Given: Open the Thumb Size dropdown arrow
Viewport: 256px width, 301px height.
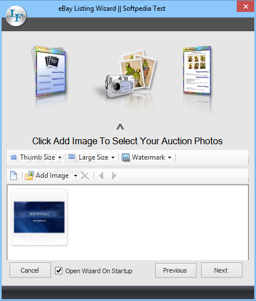Looking at the screenshot, I should point(59,158).
